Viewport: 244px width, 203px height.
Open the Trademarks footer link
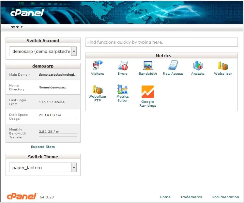pyautogui.click(x=191, y=197)
